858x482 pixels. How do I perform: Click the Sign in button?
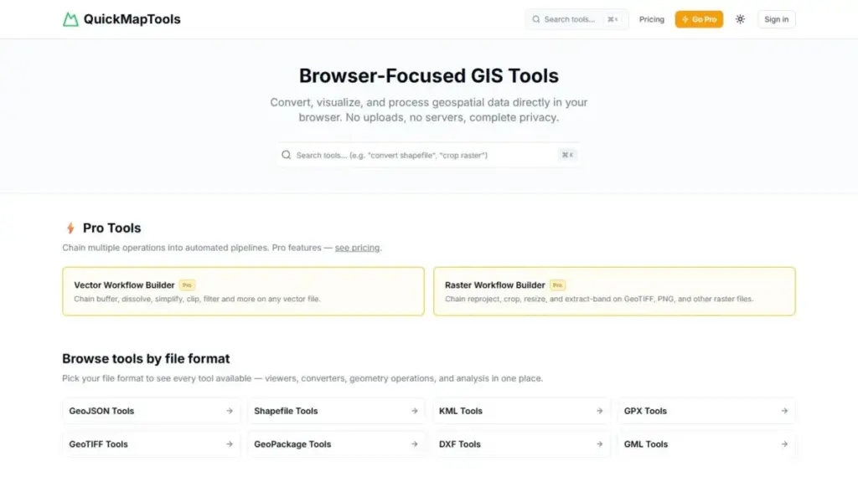[x=776, y=19]
